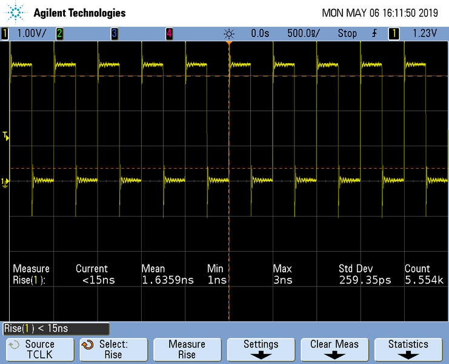Select the pink channel 4 indicator
The height and width of the screenshot is (364, 449).
pos(169,33)
